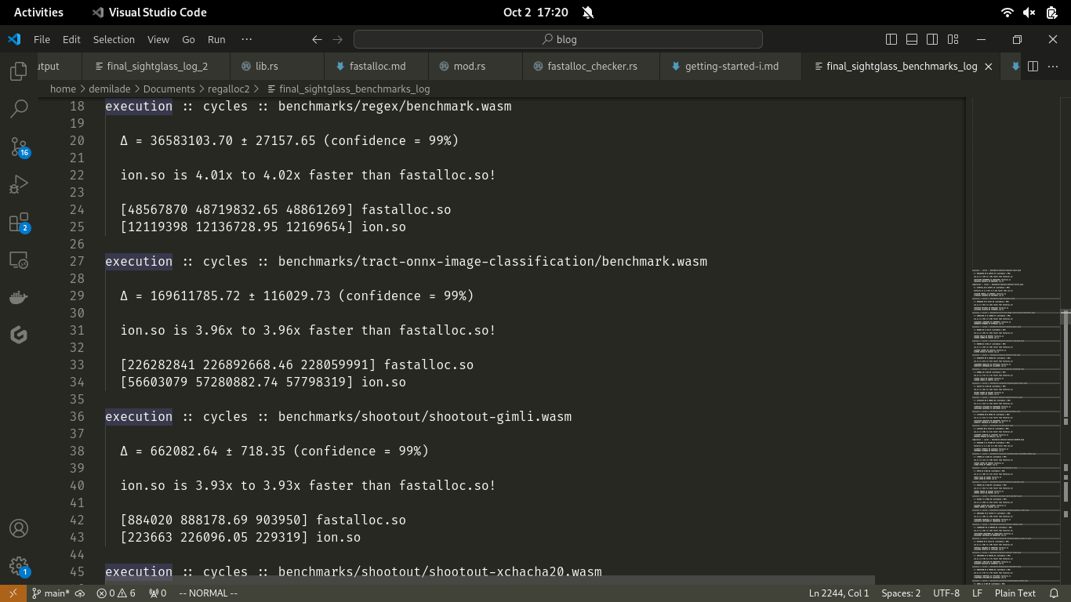Click the VS Code logo icon in title bar
The width and height of the screenshot is (1071, 602).
(14, 39)
